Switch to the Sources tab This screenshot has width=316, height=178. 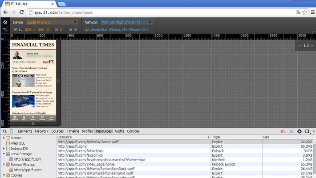[57, 131]
